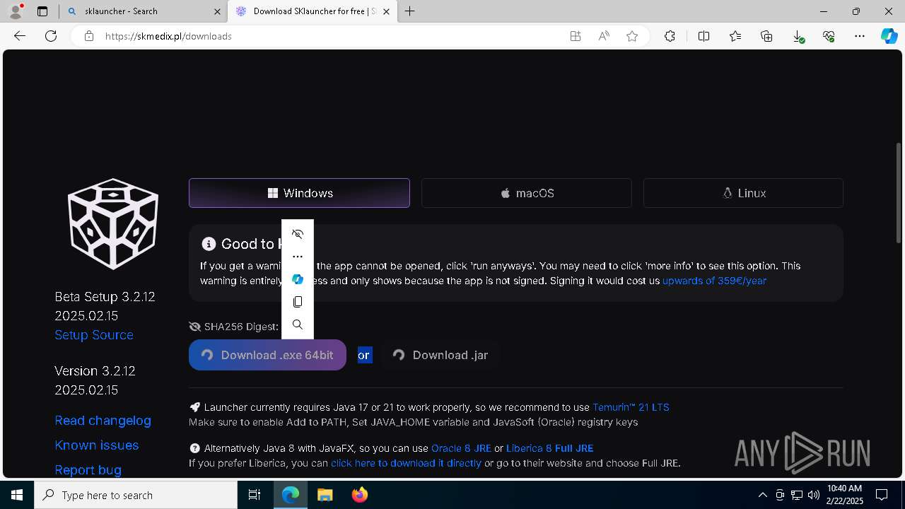This screenshot has width=905, height=509.
Task: Go back to the previous page
Action: coord(20,36)
